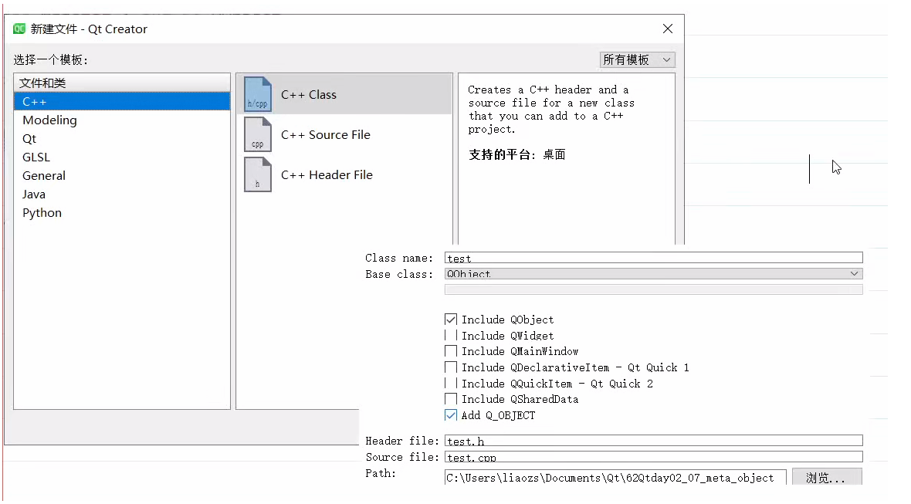The width and height of the screenshot is (911, 504).
Task: Select the Modeling category
Action: [x=122, y=120]
